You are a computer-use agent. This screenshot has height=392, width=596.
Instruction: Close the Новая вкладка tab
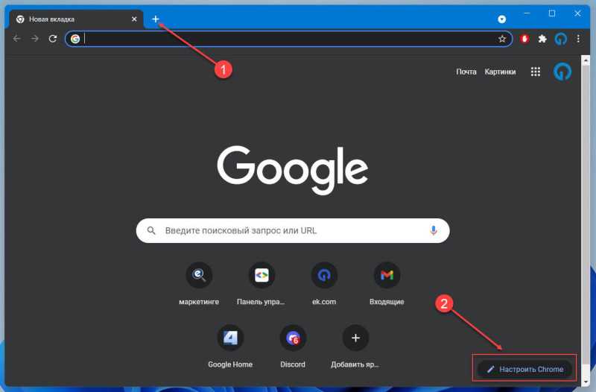[x=134, y=19]
